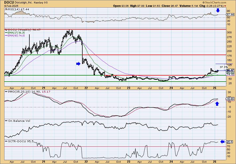236x164 pixels.
Task: Click the 90 level on the RSI axis
Action: (x=228, y=11)
